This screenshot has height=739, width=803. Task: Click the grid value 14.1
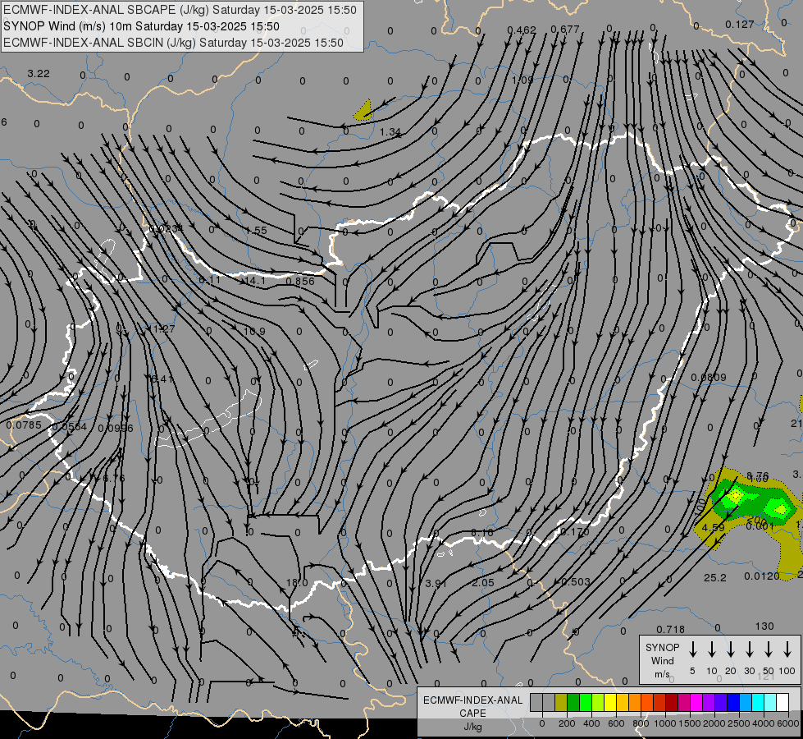point(256,281)
